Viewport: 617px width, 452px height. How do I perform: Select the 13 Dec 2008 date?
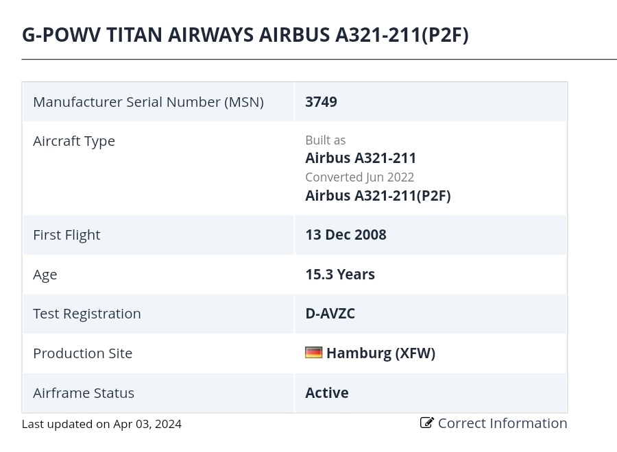point(346,235)
